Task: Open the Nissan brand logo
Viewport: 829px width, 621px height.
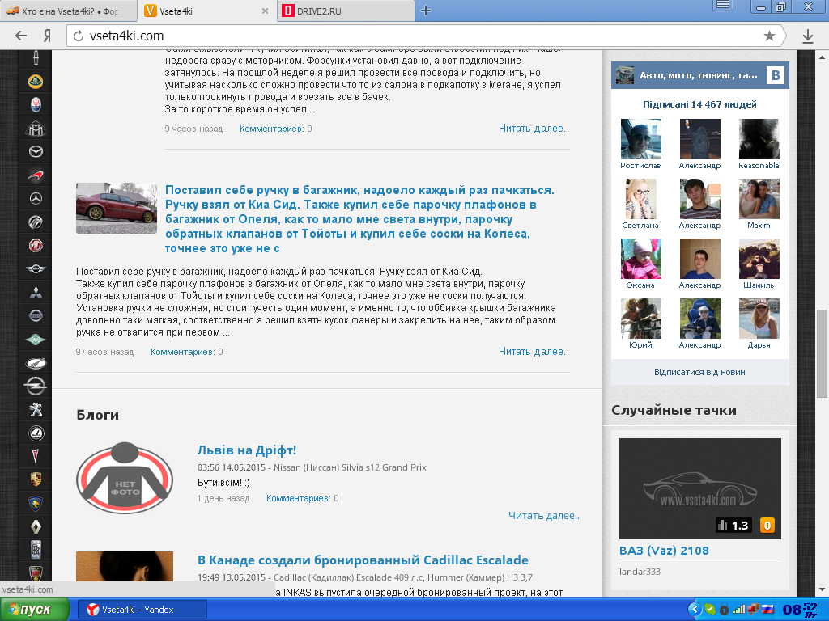Action: 36,316
